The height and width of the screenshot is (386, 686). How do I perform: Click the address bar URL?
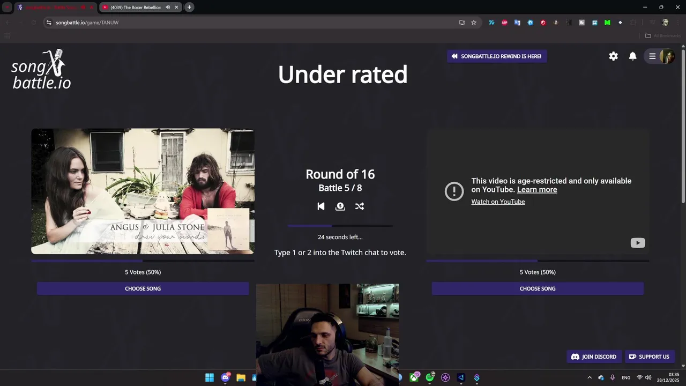pyautogui.click(x=87, y=23)
